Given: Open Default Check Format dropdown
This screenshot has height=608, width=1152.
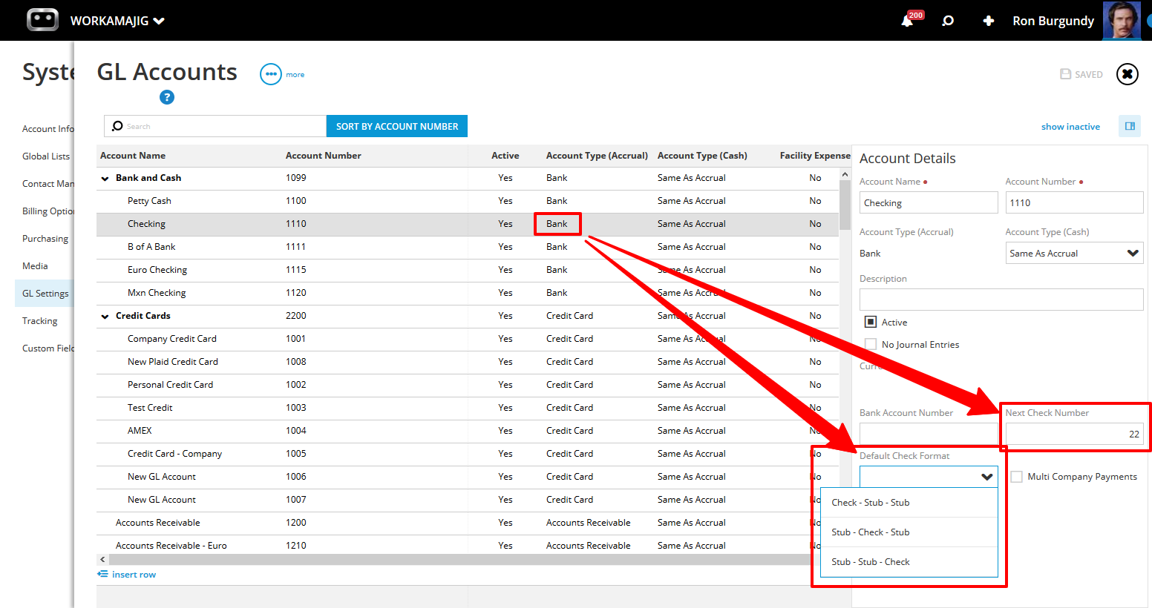Looking at the screenshot, I should [x=929, y=477].
